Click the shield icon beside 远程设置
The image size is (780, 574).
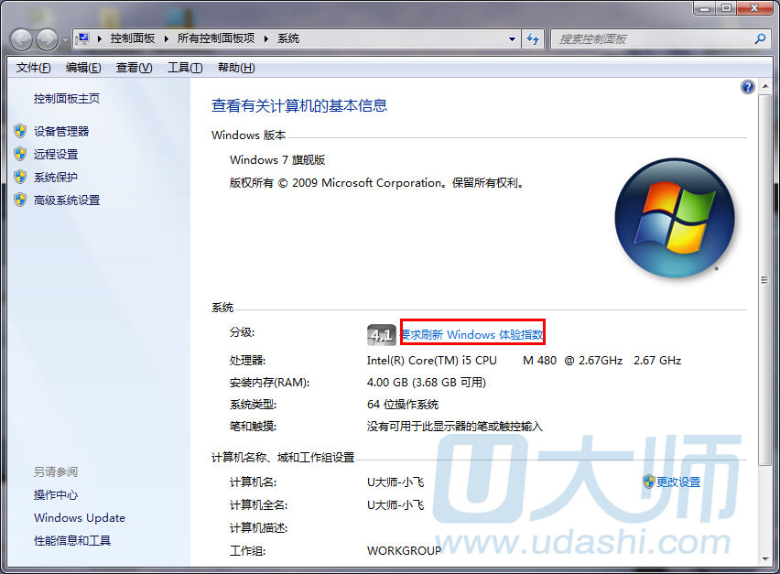(x=20, y=154)
